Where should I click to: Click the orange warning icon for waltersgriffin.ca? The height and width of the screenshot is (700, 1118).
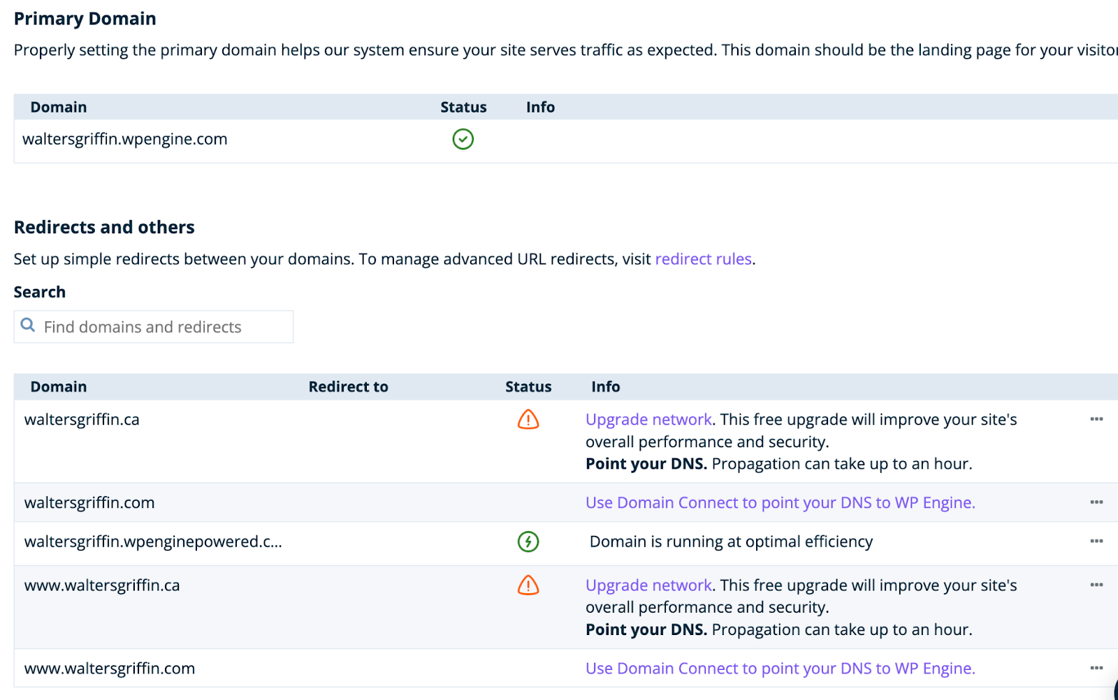point(528,419)
